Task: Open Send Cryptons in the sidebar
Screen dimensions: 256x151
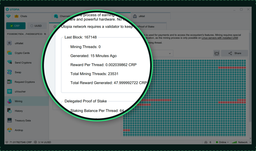Action: coord(26,62)
